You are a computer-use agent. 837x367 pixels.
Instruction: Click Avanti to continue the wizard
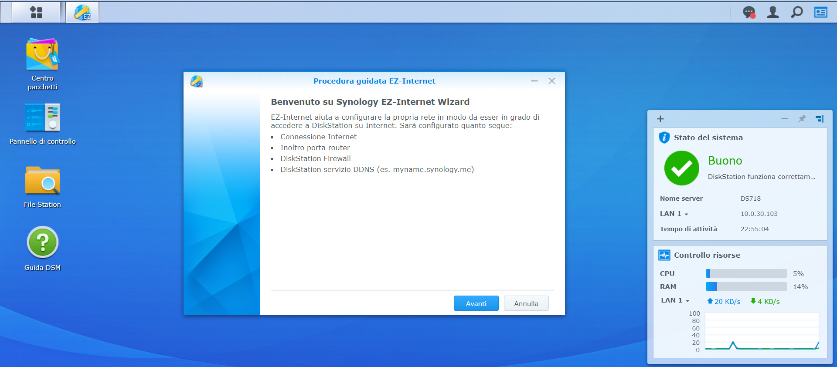tap(476, 303)
